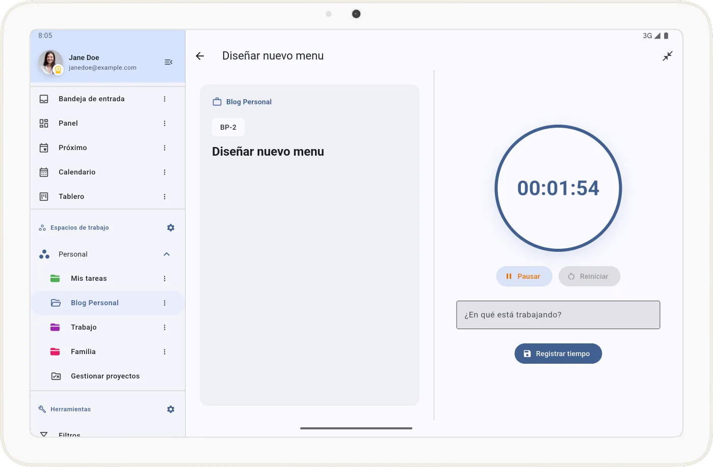Click the Reiniciar button

click(589, 276)
